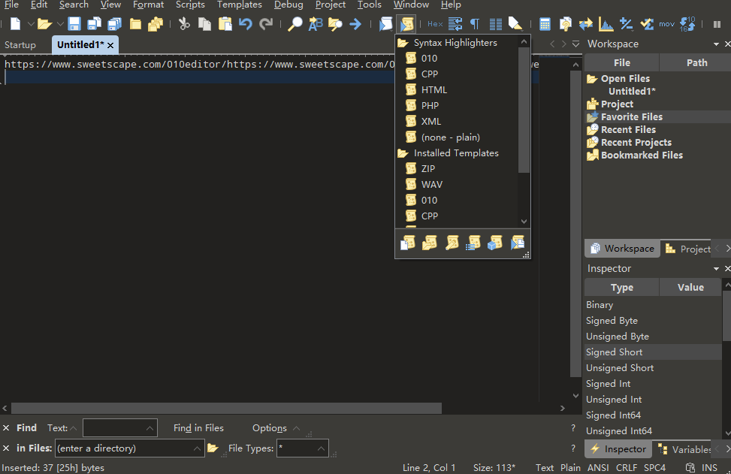731x474 pixels.
Task: Click the horizontal editor scrollbar
Action: 226,409
